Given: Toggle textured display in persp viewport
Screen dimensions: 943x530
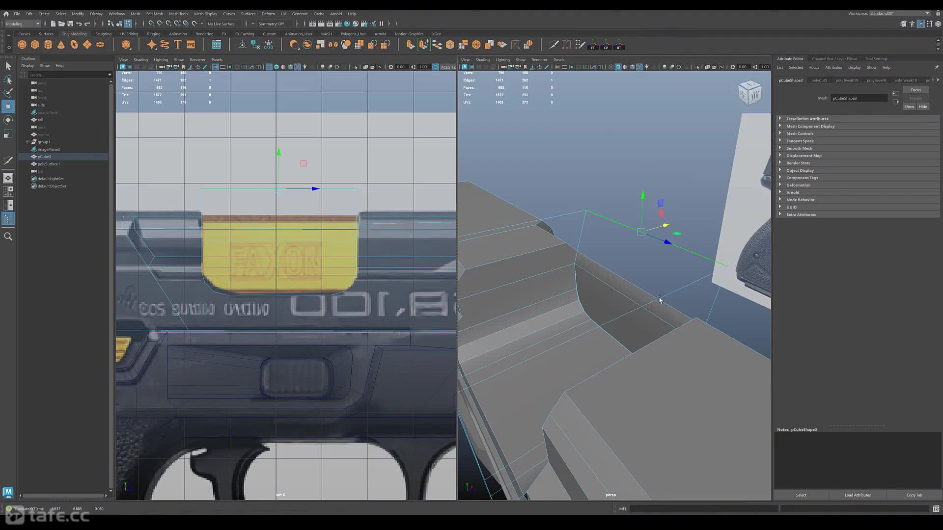Looking at the screenshot, I should 639,67.
